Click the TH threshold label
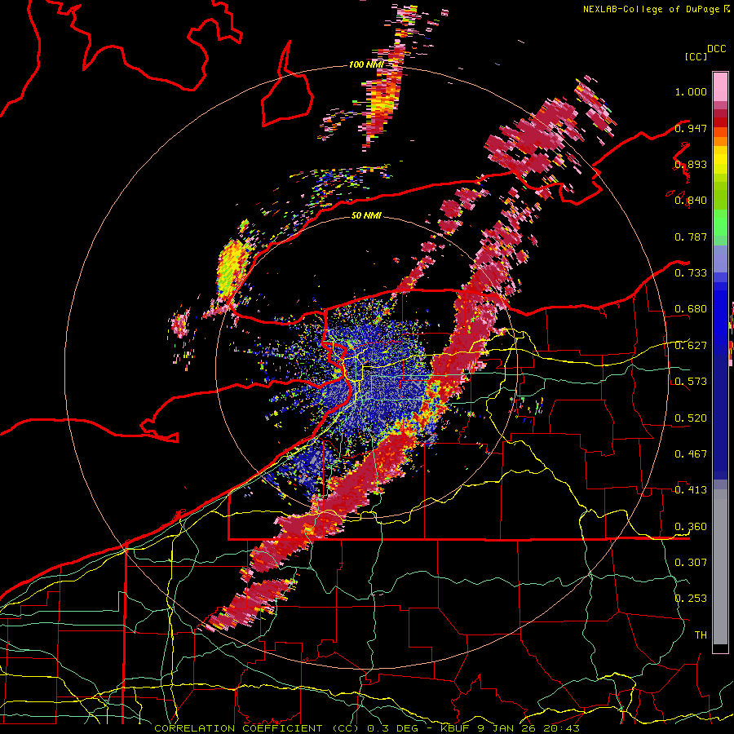This screenshot has width=734, height=734. (701, 635)
